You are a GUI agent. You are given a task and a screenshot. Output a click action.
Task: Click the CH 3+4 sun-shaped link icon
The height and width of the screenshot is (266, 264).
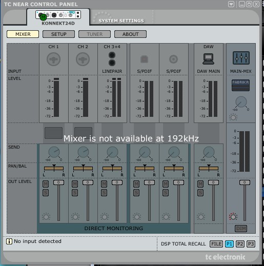click(105, 217)
